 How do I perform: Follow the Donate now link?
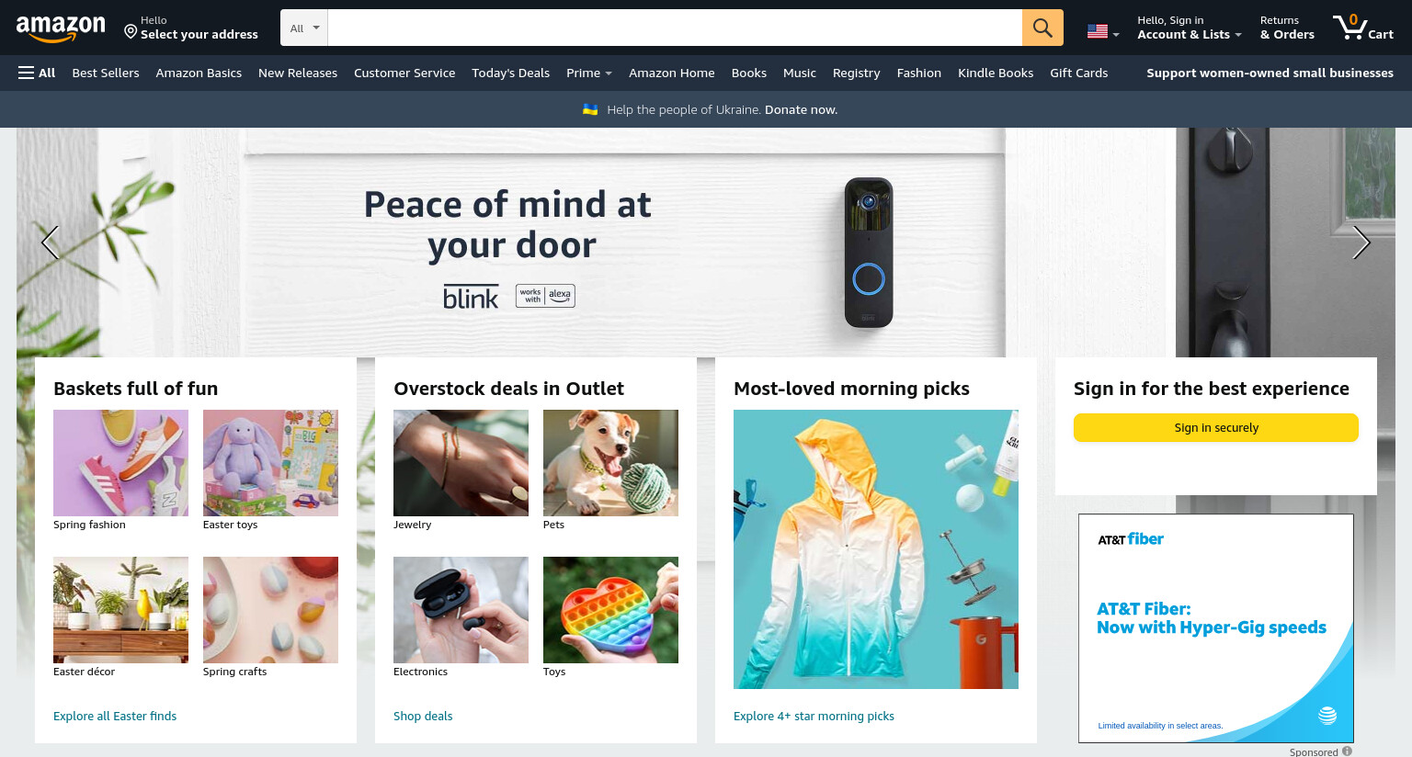[801, 109]
